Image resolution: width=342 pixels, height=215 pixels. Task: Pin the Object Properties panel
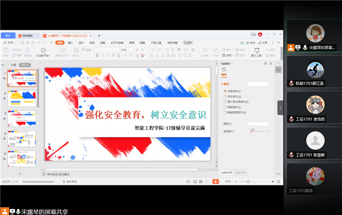point(266,63)
